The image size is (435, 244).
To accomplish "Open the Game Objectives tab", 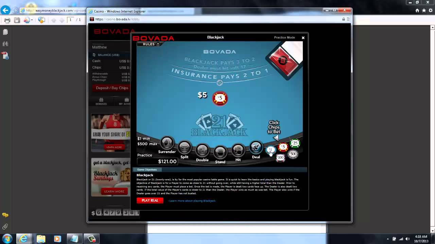I will [147, 169].
